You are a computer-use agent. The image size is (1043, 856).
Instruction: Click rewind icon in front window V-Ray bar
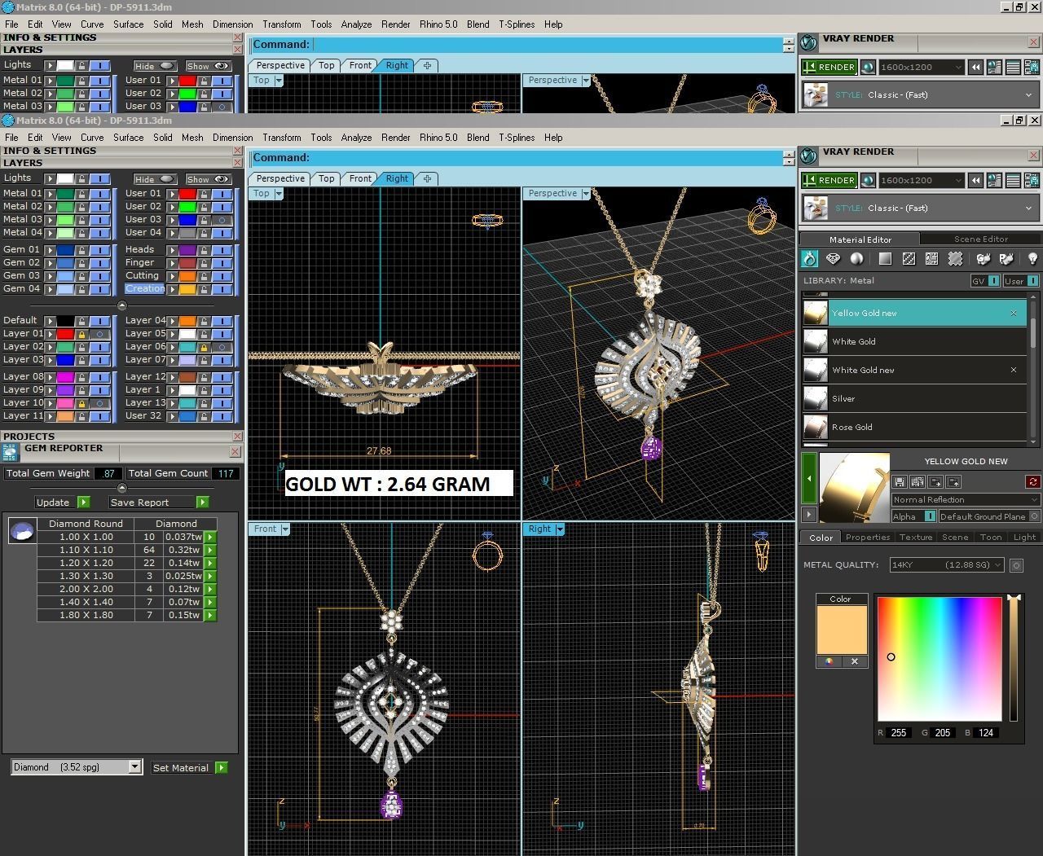click(x=975, y=181)
